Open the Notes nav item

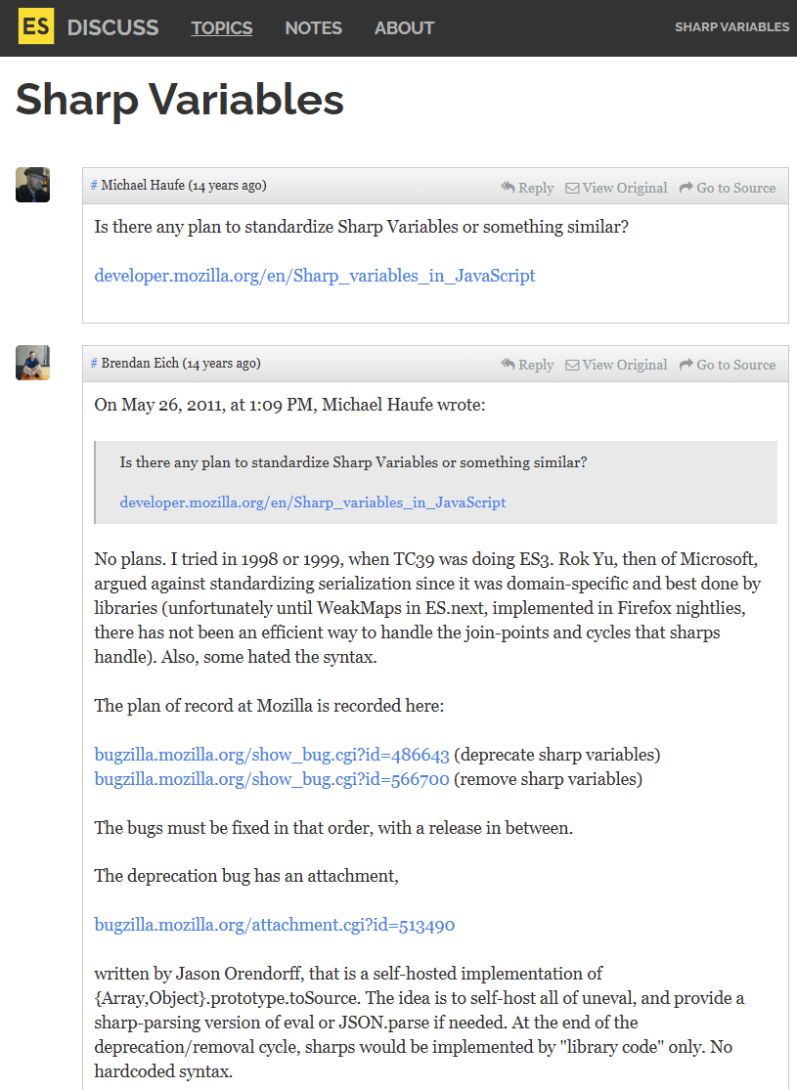(313, 27)
